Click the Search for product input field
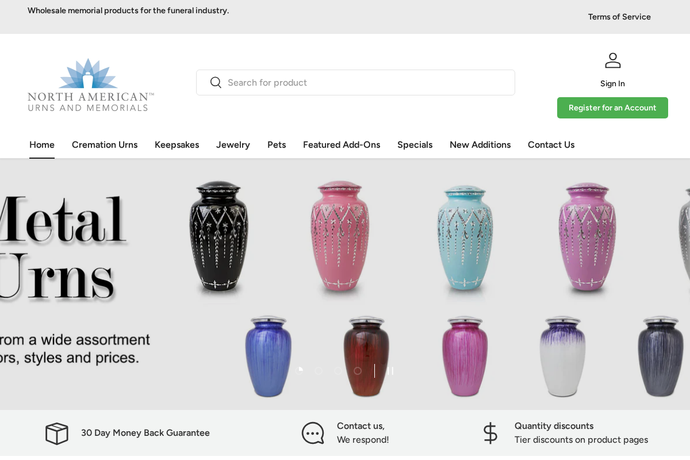690x460 pixels. coord(355,82)
